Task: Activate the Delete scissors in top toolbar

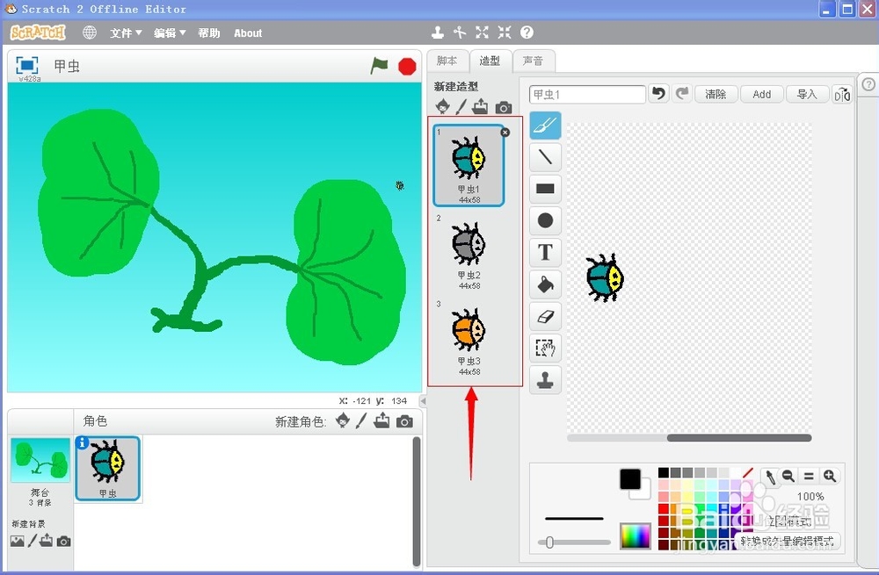Action: tap(460, 32)
